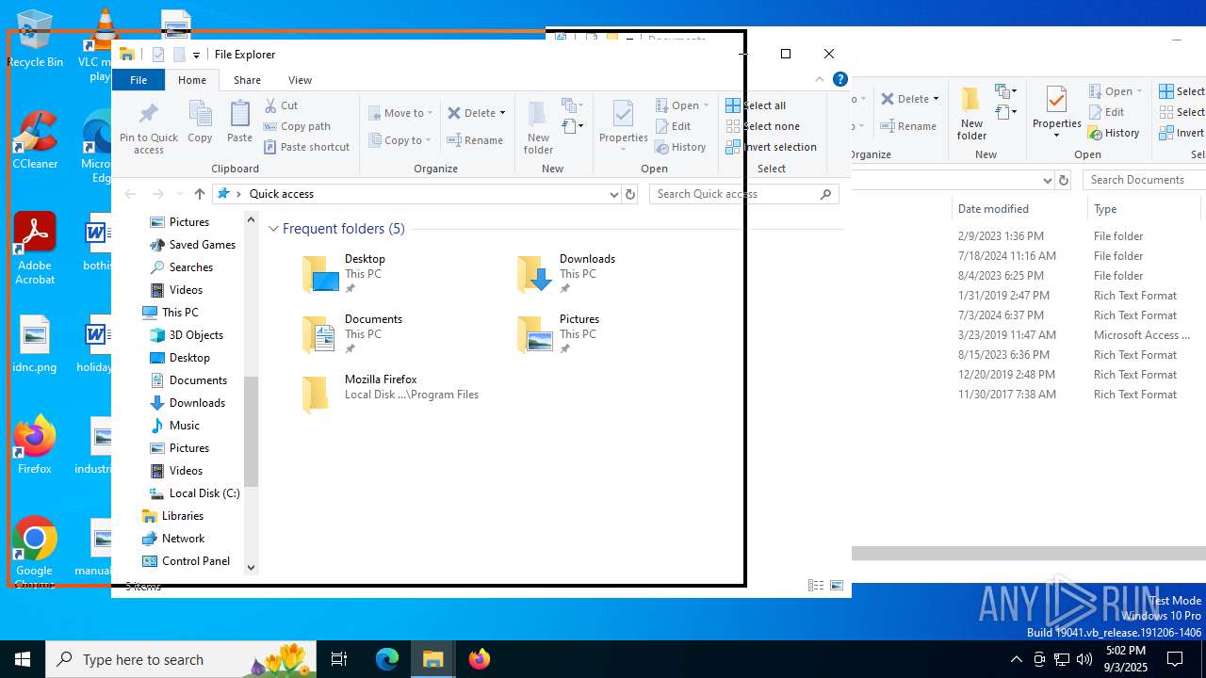The height and width of the screenshot is (678, 1206).
Task: Click the Paste ribbon button
Action: tap(239, 122)
